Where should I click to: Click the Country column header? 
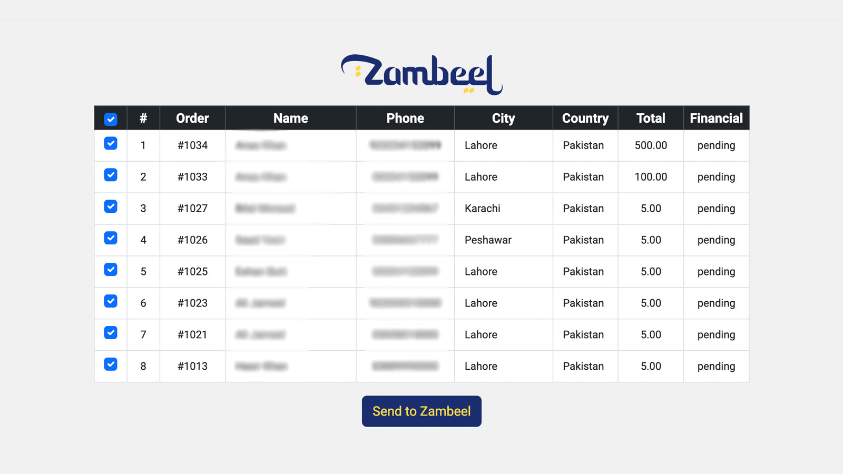click(585, 118)
